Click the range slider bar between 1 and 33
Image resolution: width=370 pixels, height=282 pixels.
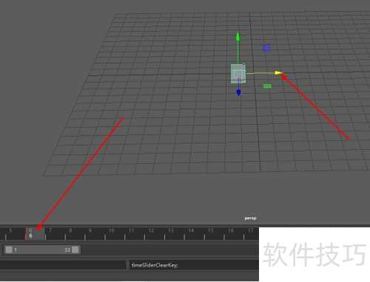coord(42,250)
